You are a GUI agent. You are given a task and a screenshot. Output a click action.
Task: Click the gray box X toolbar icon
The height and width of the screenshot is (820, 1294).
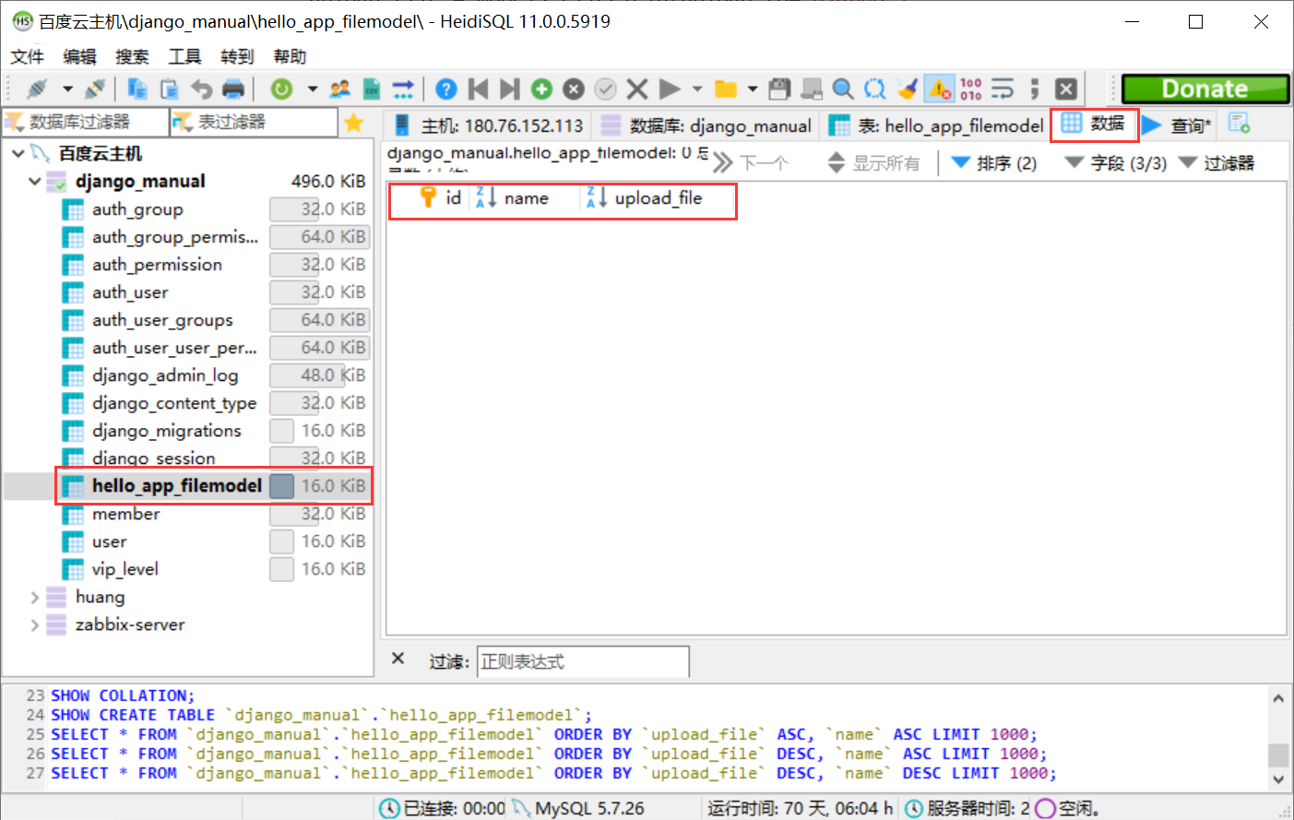tap(1066, 89)
